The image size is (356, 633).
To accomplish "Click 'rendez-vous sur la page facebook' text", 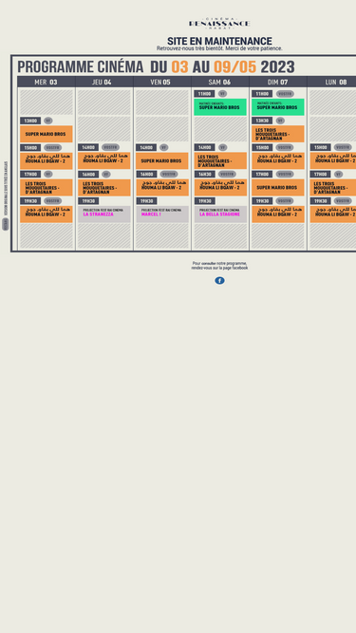I will 219,268.
